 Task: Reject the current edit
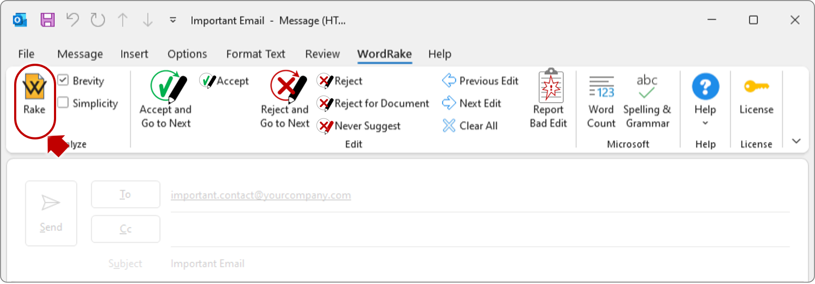pos(340,80)
